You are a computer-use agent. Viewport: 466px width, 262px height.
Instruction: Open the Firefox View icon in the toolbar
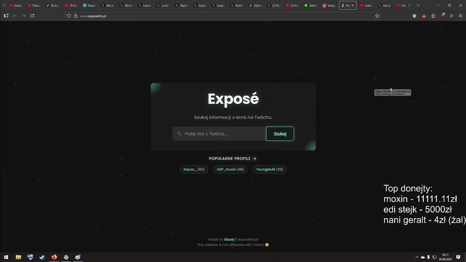(6, 16)
